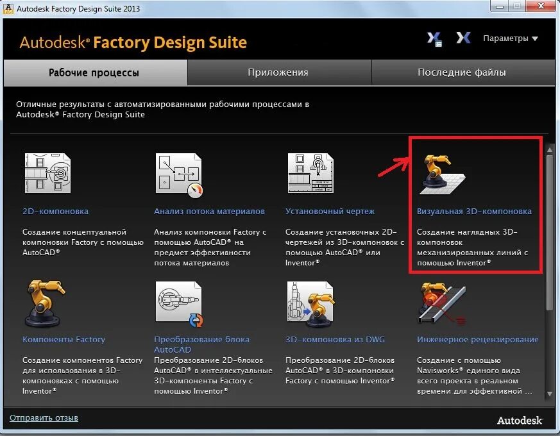Click the Отправить отзыв feedback link
Viewport: 560px width, 436px height.
tap(44, 418)
